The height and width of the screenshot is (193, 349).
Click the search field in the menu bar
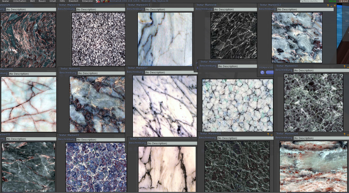coord(312,1)
